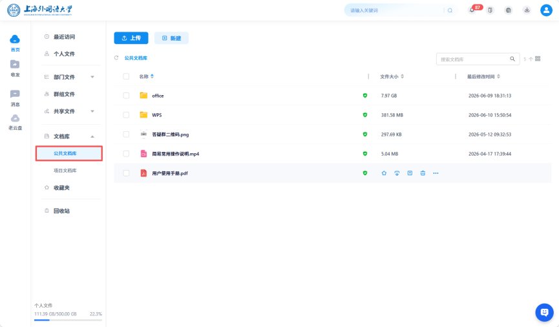Select 公共文档库 in the sidebar
Image resolution: width=559 pixels, height=327 pixels.
[69, 153]
